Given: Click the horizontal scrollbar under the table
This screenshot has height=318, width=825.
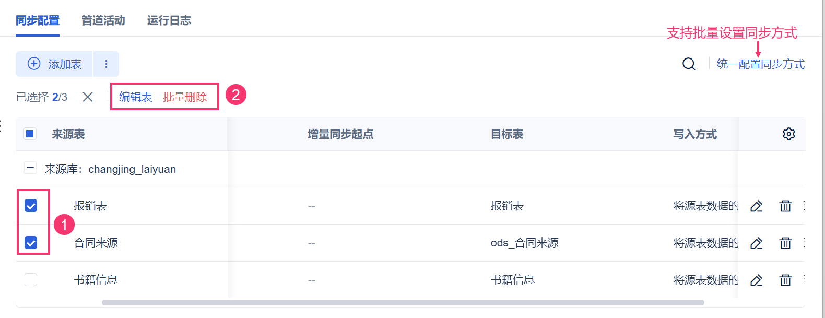Looking at the screenshot, I should tap(403, 302).
